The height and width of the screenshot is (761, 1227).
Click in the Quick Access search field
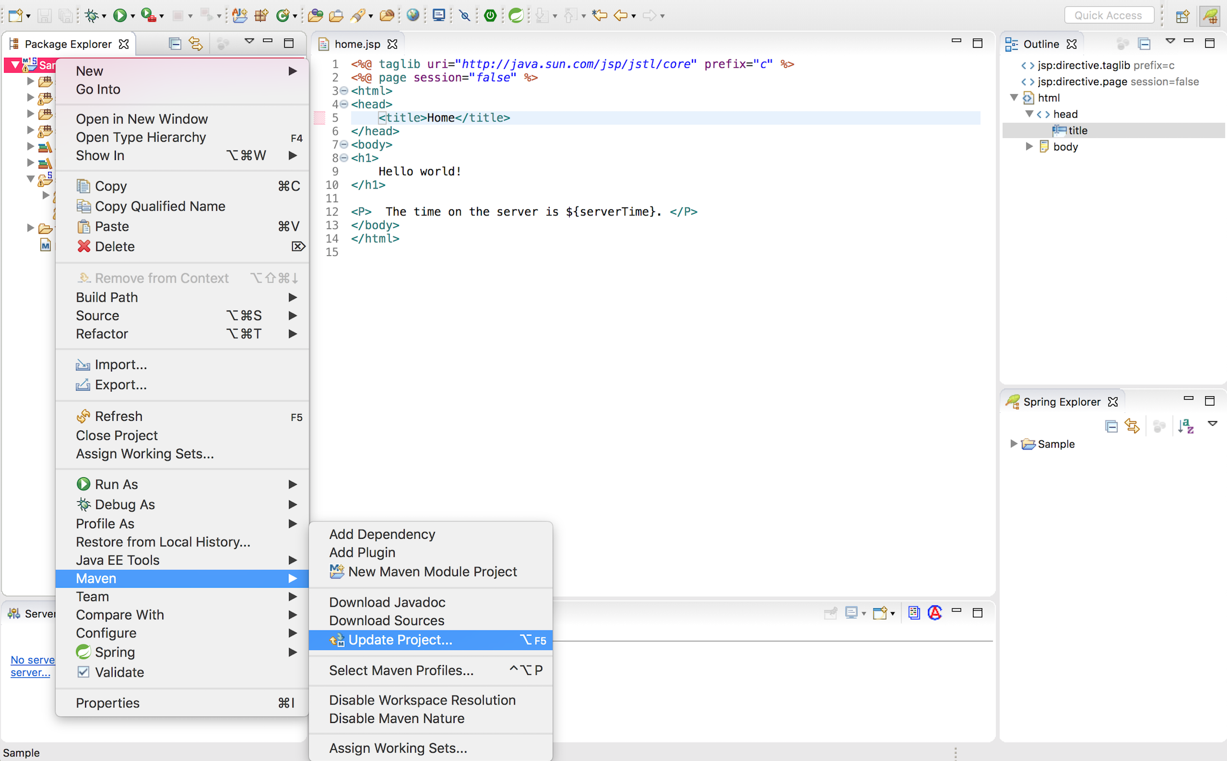1108,15
